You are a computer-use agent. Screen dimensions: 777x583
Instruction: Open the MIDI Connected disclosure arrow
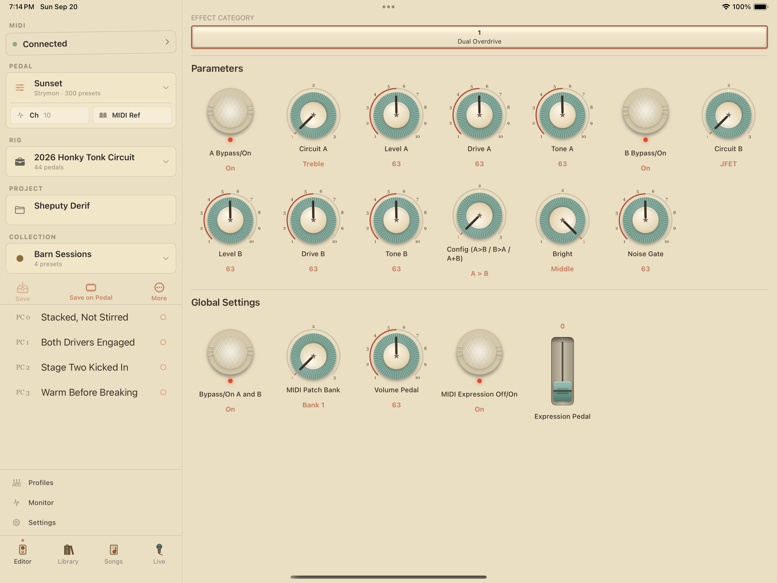point(167,42)
